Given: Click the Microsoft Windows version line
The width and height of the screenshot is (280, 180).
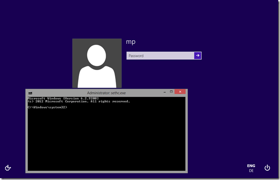Looking at the screenshot, I should point(63,98).
